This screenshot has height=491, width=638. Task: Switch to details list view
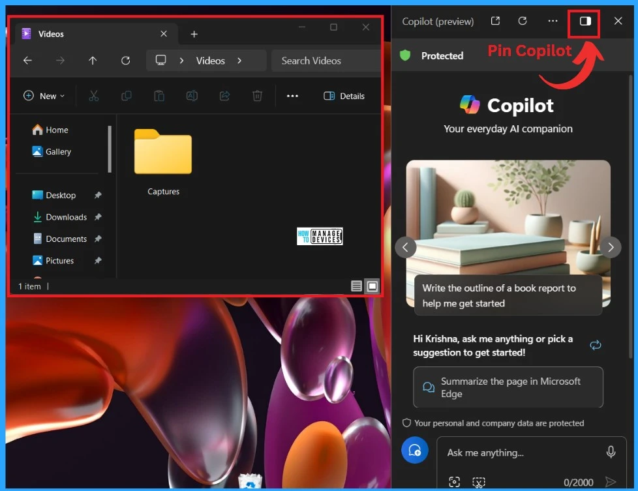click(x=356, y=286)
